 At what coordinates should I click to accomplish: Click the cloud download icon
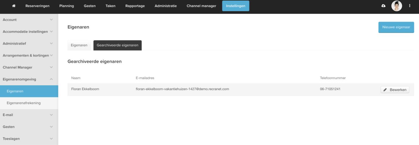pos(383,6)
